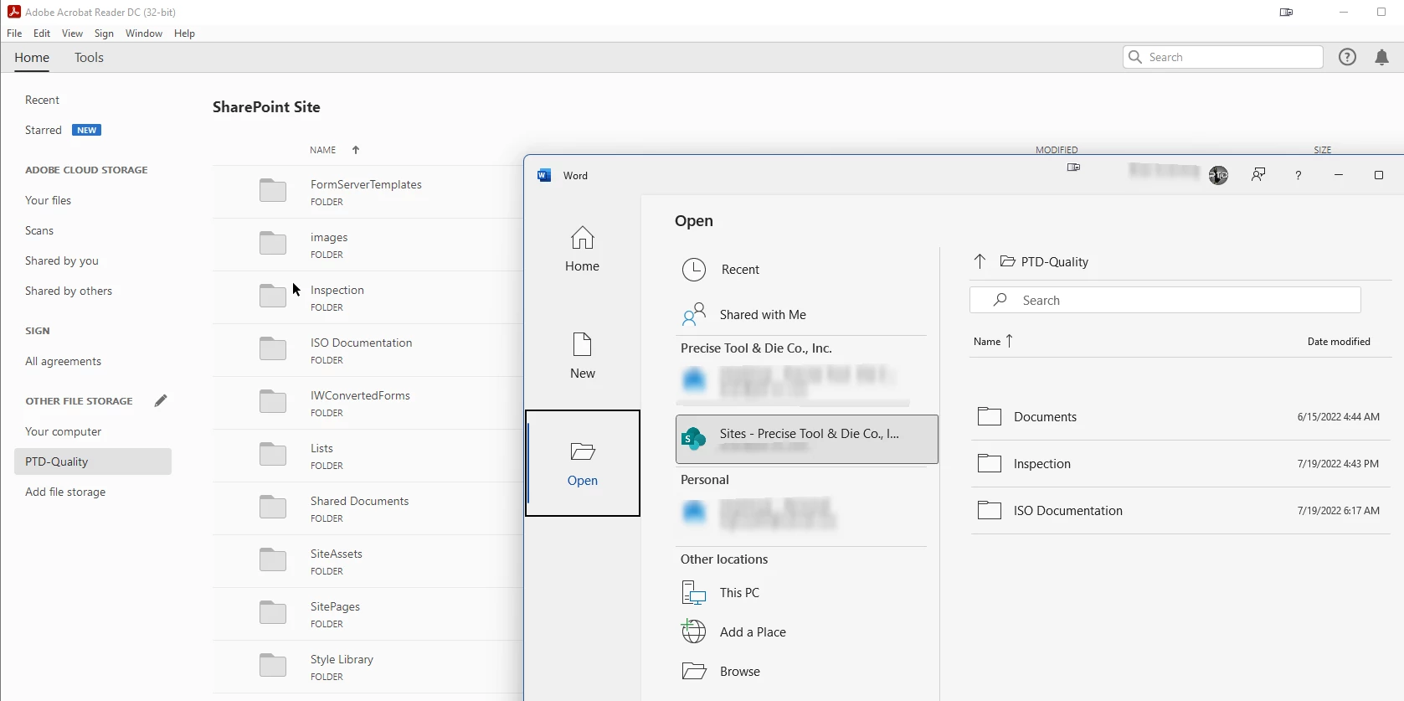This screenshot has width=1404, height=701.
Task: Open ISO Documentation row in Word
Action: click(1180, 511)
